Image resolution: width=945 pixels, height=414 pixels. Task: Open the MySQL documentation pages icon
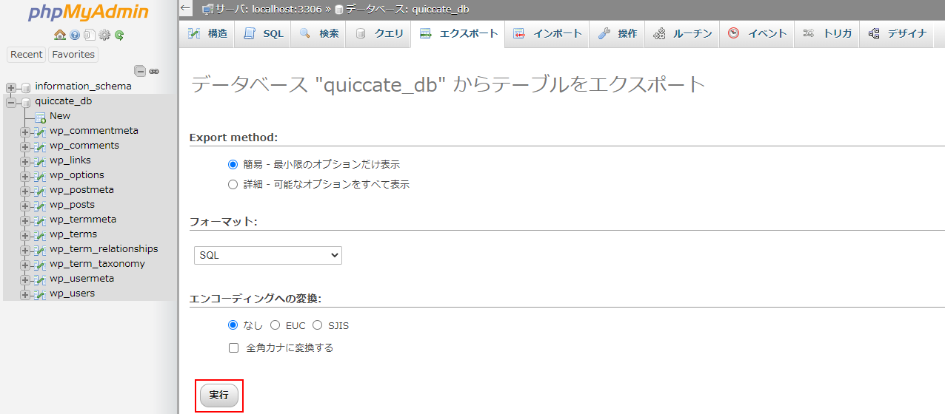89,35
